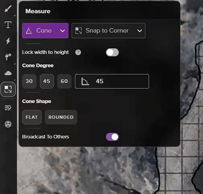Screen dimensions: 203x194
Task: Open the d20 dice roller
Action: [8, 124]
